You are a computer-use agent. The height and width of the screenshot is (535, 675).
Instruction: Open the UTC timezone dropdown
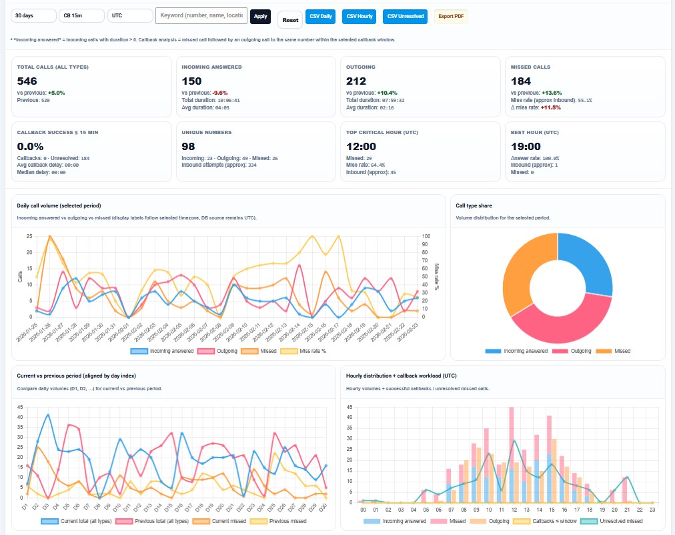tap(130, 16)
